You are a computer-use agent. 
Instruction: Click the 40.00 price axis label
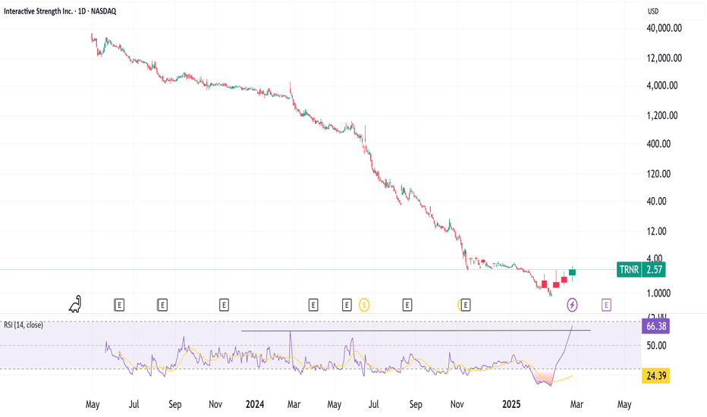point(656,201)
